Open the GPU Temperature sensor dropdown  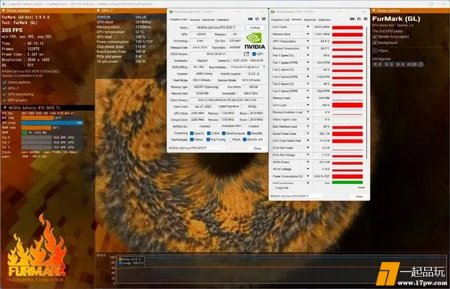click(x=308, y=41)
